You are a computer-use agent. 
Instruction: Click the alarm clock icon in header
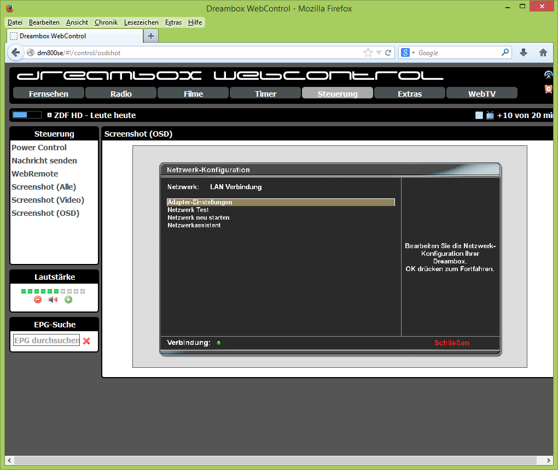548,89
